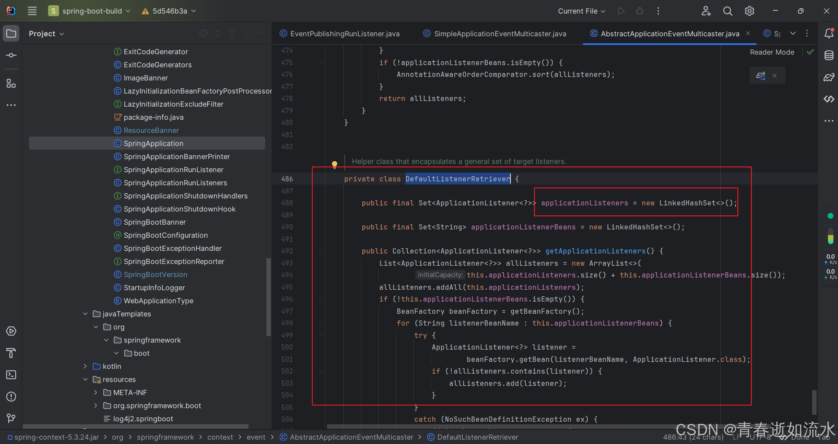
Task: Click the Search Everywhere magnifier
Action: [x=728, y=11]
